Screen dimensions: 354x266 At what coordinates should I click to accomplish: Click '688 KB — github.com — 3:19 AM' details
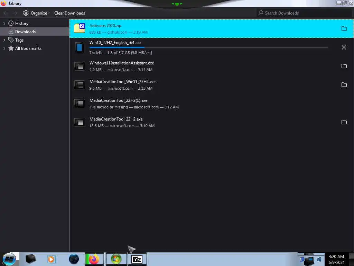click(x=118, y=32)
